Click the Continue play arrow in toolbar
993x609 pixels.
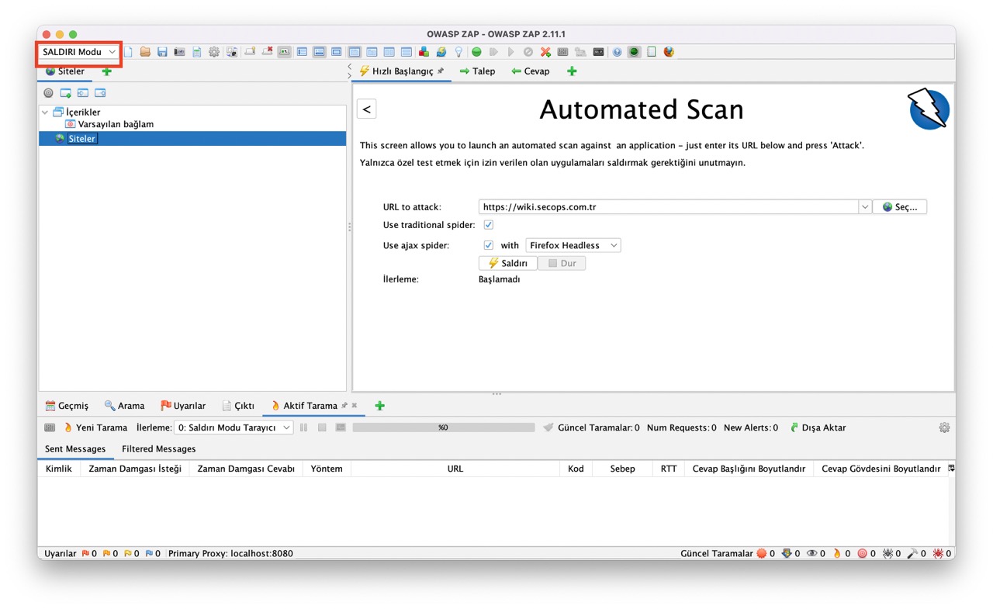coord(510,52)
